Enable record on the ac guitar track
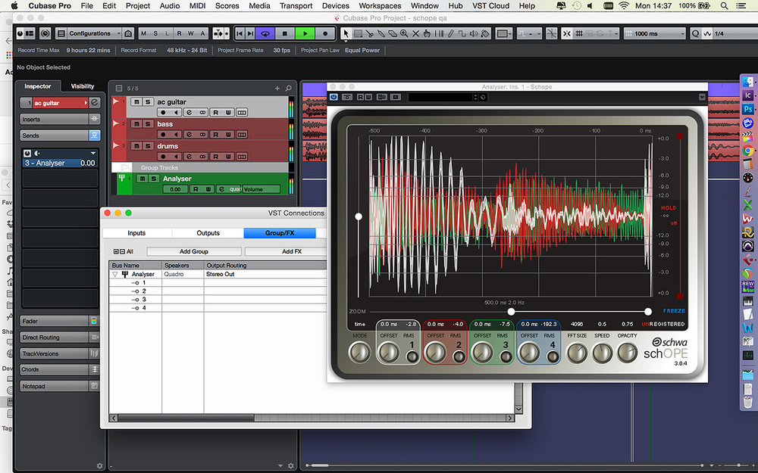Image resolution: width=758 pixels, height=473 pixels. coord(163,113)
